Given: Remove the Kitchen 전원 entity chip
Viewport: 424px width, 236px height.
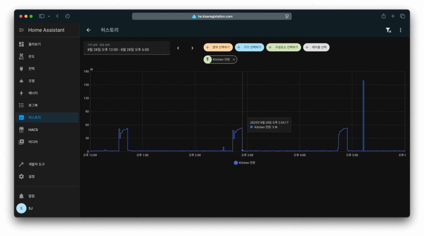Looking at the screenshot, I should [234, 60].
